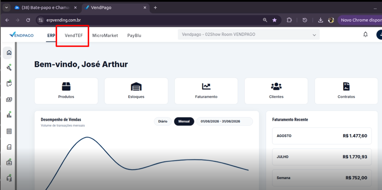The image size is (382, 190).
Task: Click the R$ 752,00 amount
Action: coord(356,178)
